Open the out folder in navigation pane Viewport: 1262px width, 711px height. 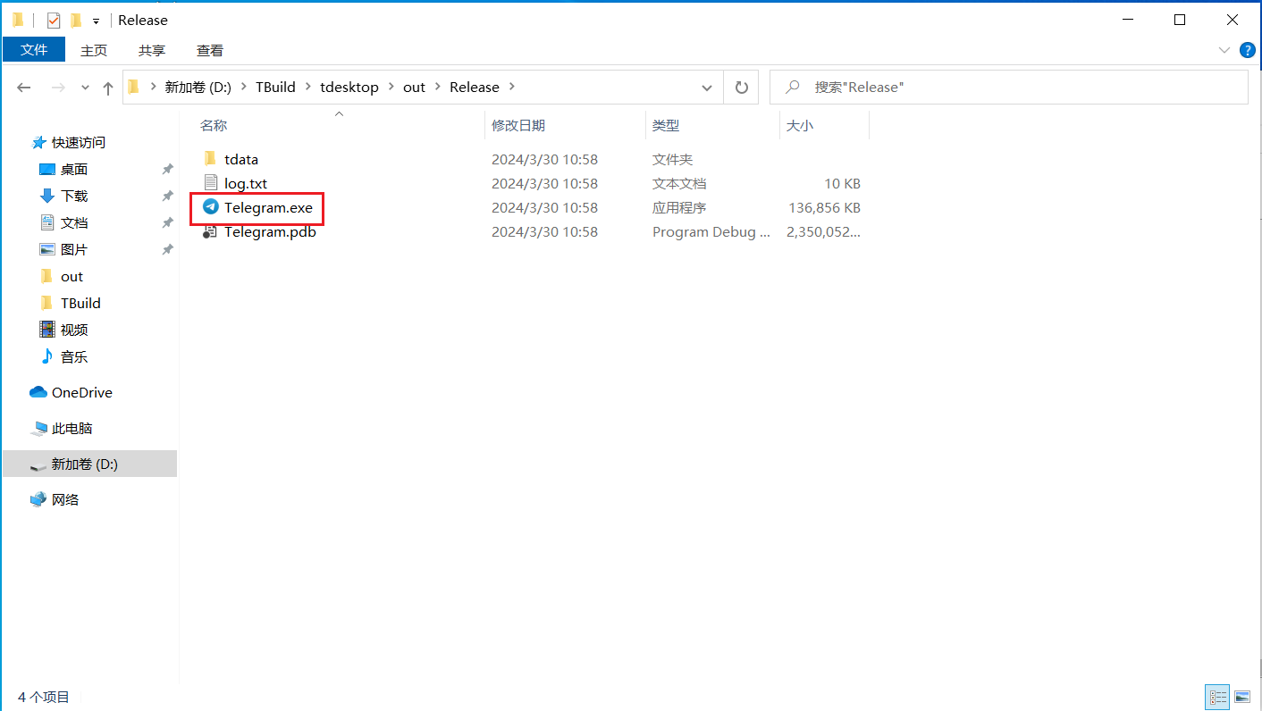coord(72,276)
